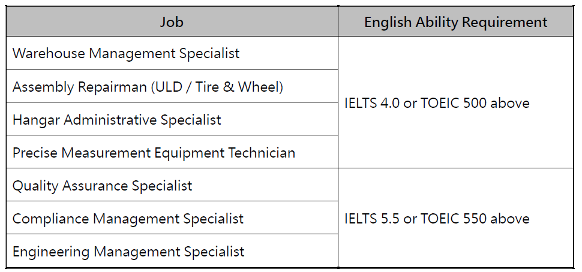Click the "Job" column header
This screenshot has width=582, height=272.
172,23
